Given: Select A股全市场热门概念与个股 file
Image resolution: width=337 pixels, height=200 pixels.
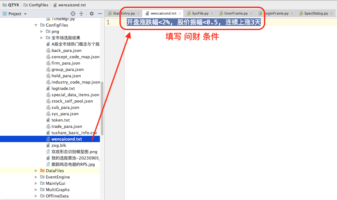Looking at the screenshot, I should click(76, 44).
